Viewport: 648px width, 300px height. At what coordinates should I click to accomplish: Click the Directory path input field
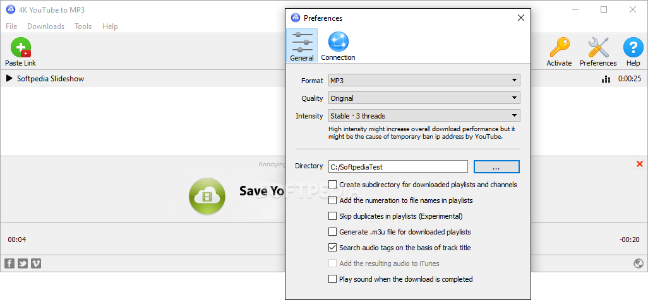tap(398, 167)
